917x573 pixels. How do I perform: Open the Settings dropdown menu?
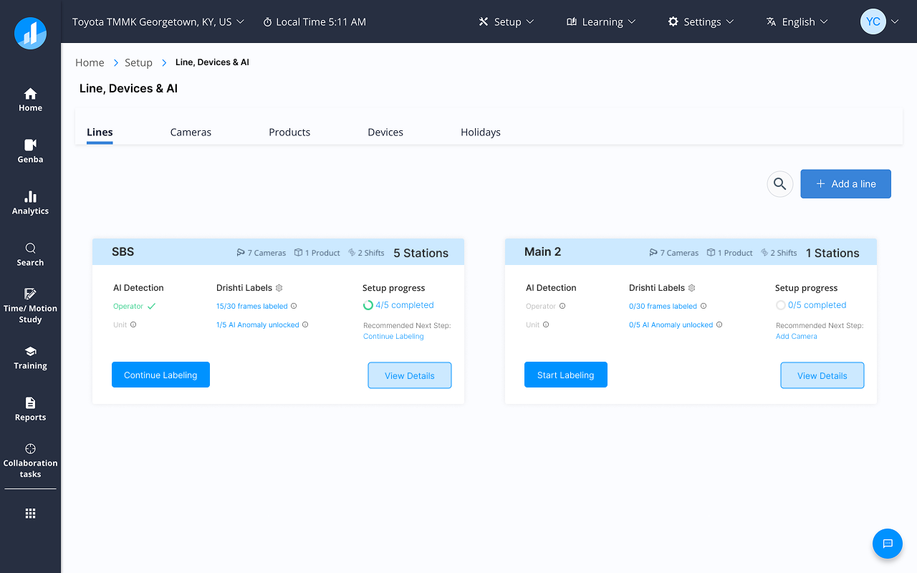click(x=701, y=21)
